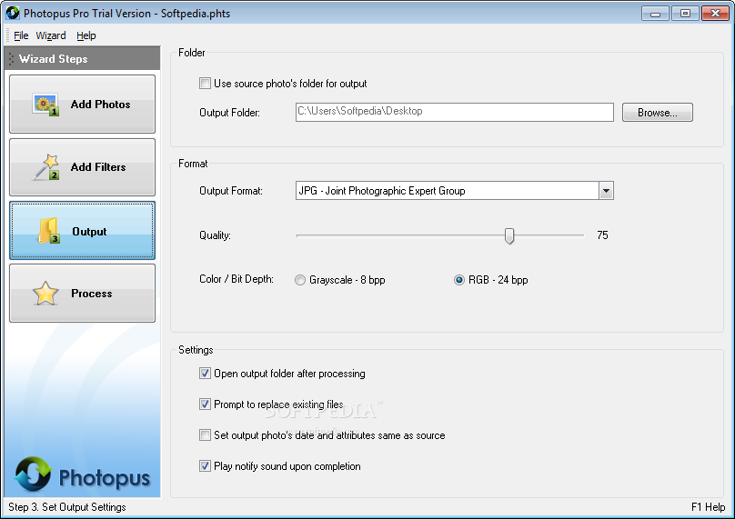Go to the Add Filters step label

(x=98, y=167)
